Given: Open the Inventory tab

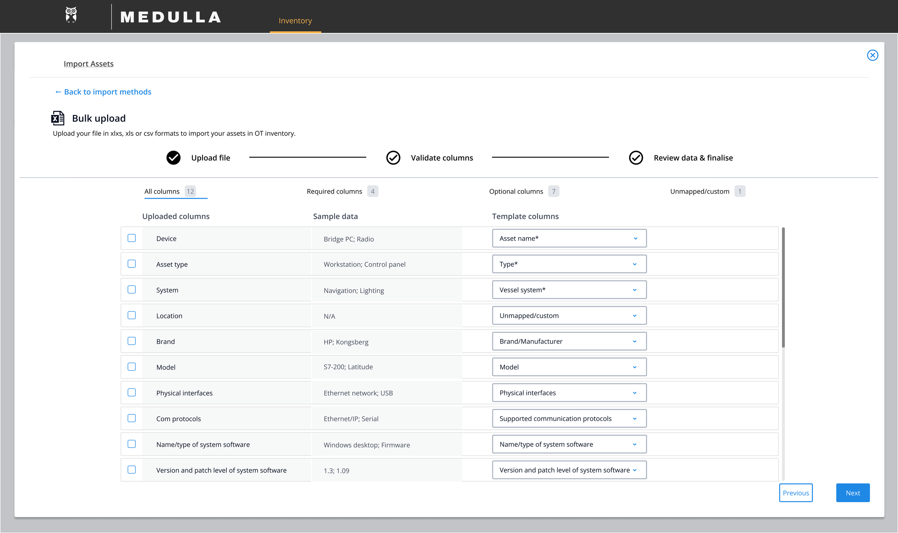Looking at the screenshot, I should coord(295,20).
